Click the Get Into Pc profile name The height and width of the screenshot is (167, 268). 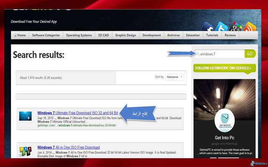coord(224,138)
